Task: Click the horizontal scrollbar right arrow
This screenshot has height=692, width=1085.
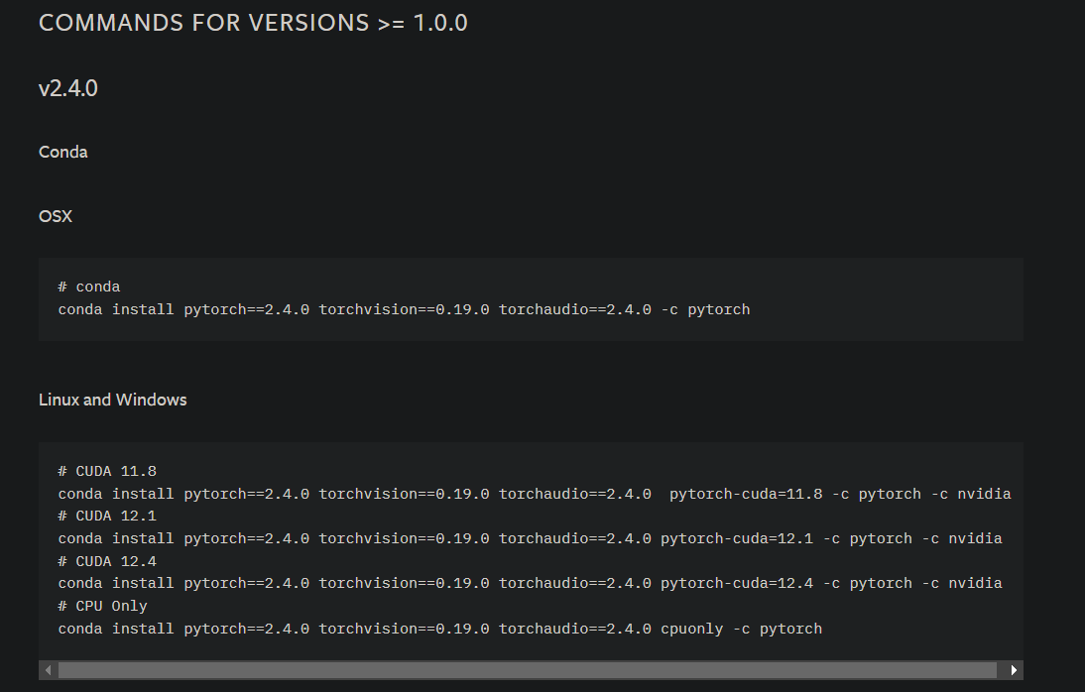Action: click(x=1014, y=670)
